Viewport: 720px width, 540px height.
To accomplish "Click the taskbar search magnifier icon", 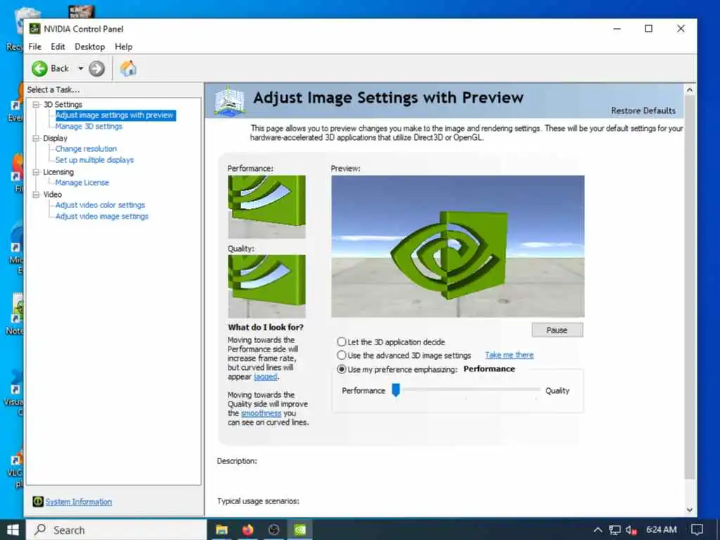I will click(x=40, y=529).
